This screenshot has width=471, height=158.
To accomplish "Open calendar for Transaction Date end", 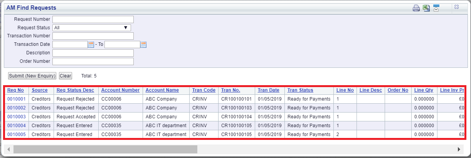I will pyautogui.click(x=143, y=45).
